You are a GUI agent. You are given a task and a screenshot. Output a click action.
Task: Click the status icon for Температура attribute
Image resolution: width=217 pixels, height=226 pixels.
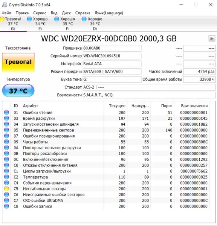click(x=6, y=177)
